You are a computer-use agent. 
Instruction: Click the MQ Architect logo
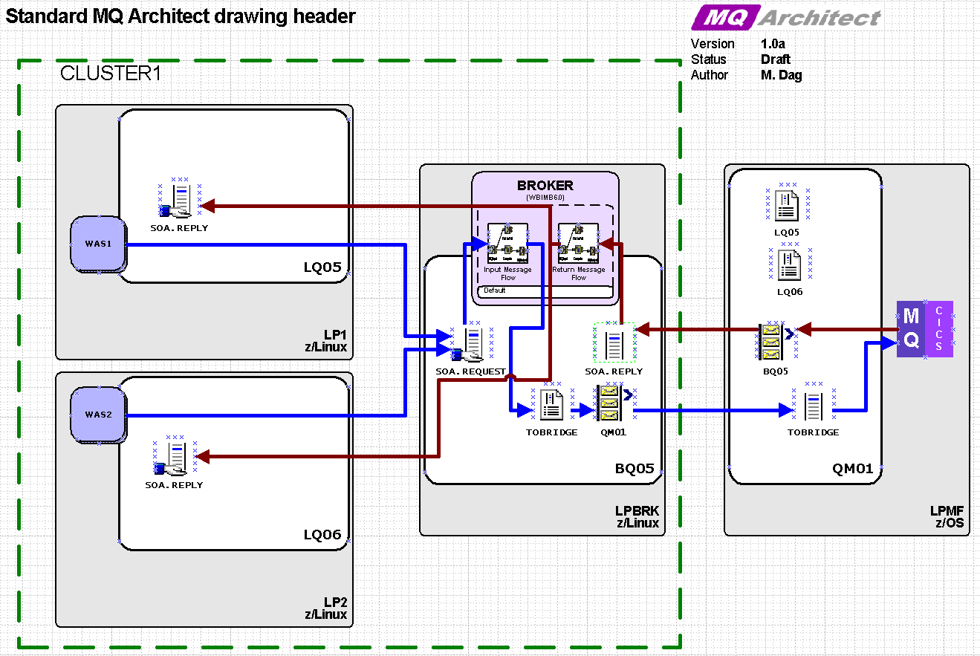click(x=788, y=17)
